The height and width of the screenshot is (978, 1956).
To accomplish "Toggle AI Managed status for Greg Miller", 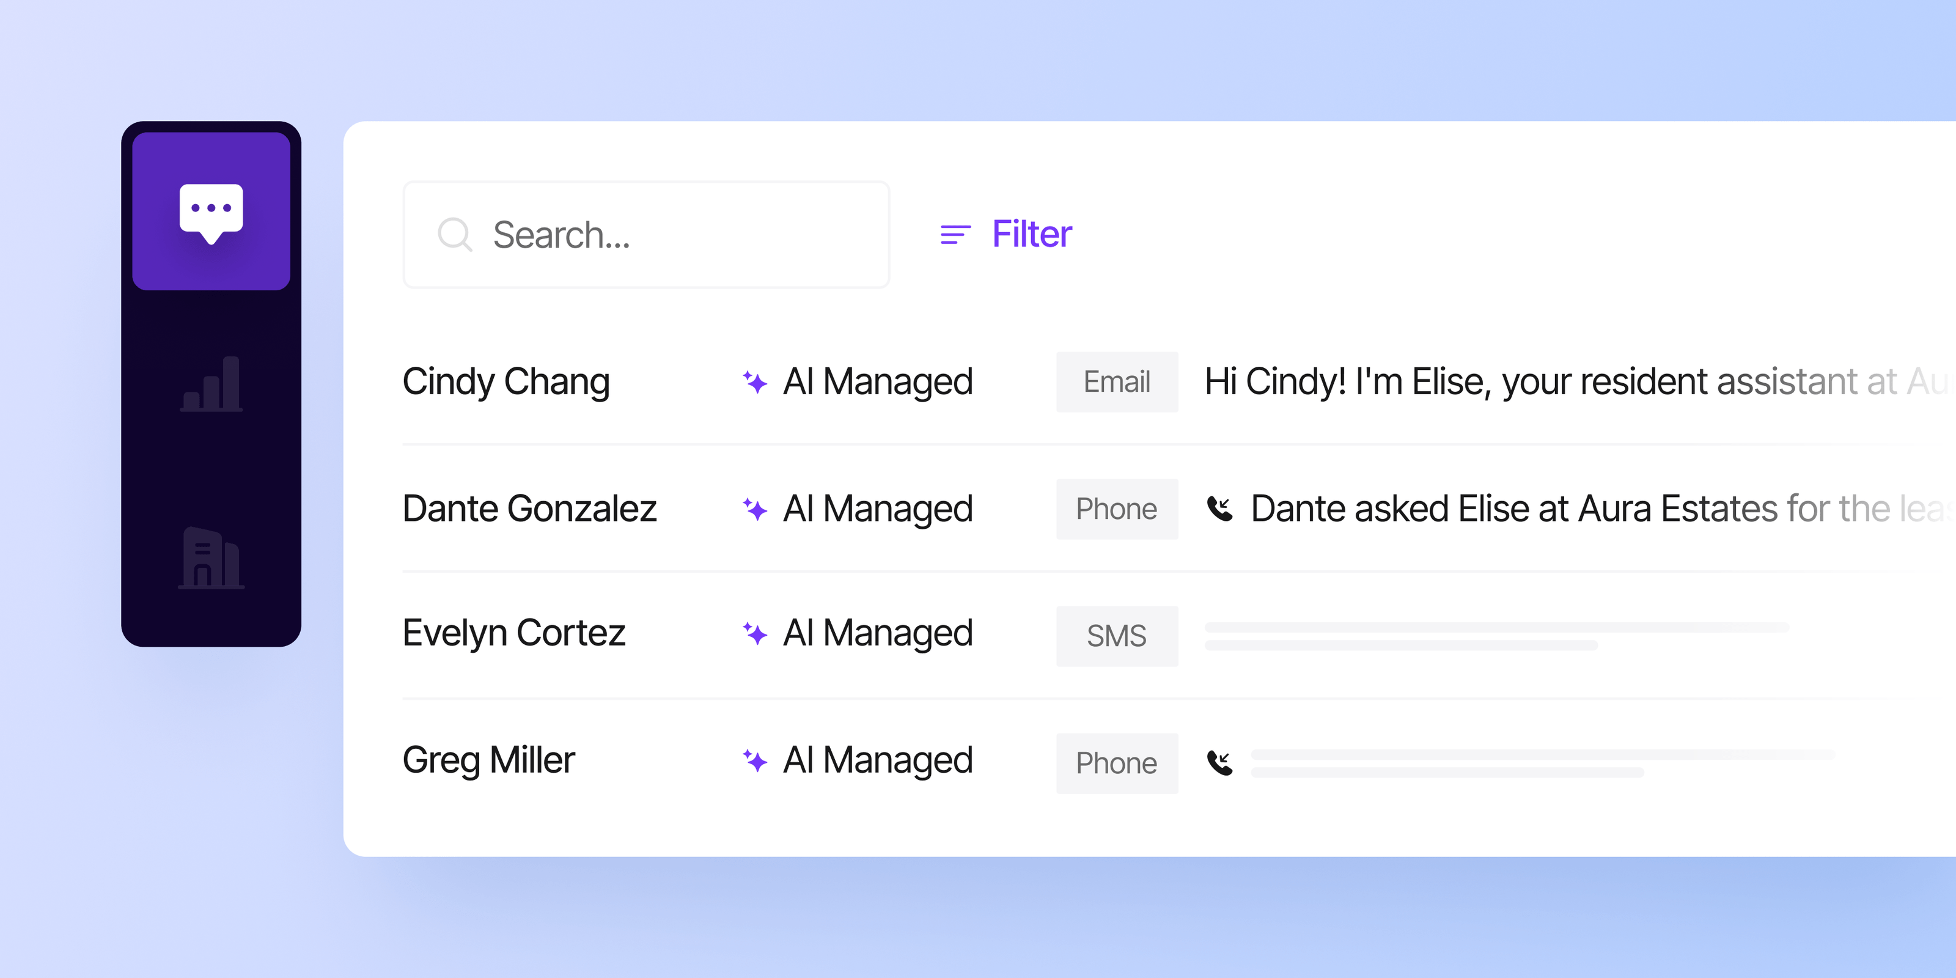I will click(877, 761).
